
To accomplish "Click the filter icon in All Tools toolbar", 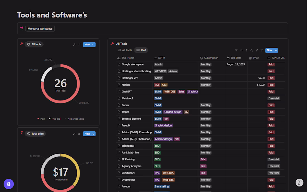I will coord(236,50).
